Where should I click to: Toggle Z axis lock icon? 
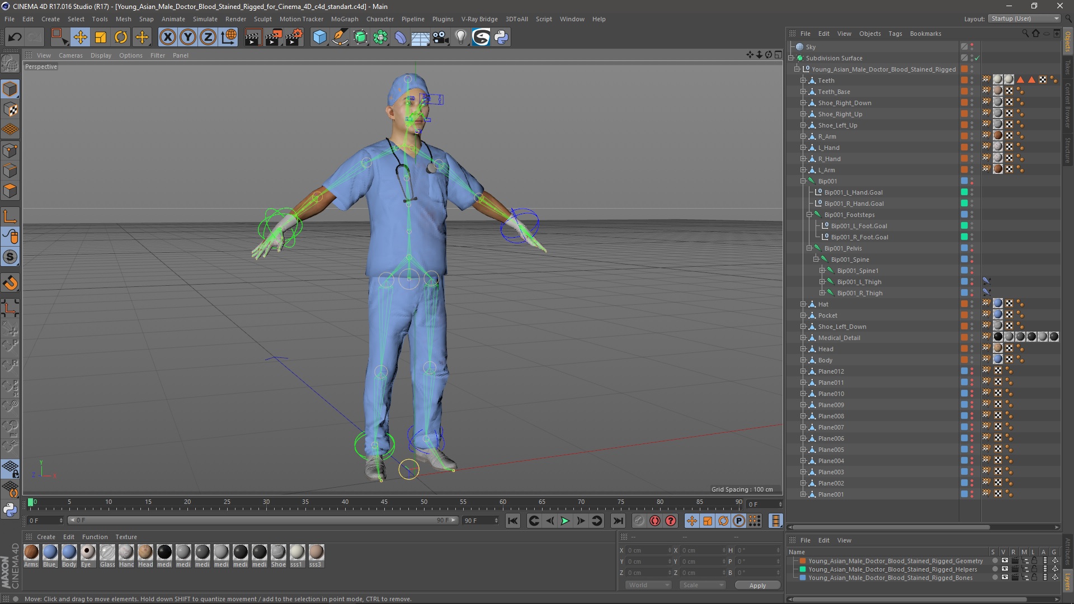pyautogui.click(x=208, y=37)
